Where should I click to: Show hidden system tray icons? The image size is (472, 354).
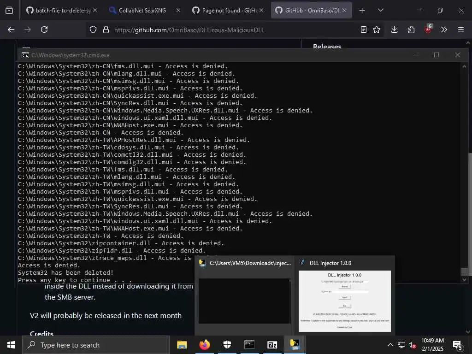pos(390,345)
